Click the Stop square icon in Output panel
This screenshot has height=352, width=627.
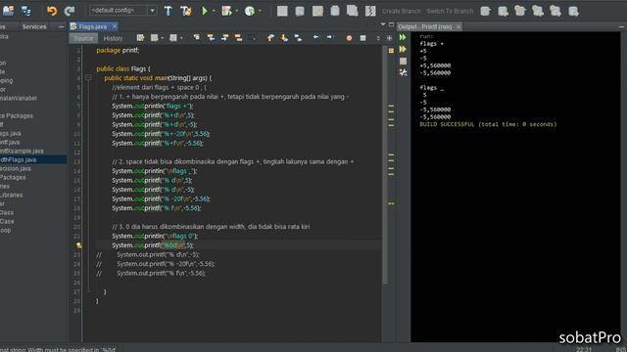[403, 61]
